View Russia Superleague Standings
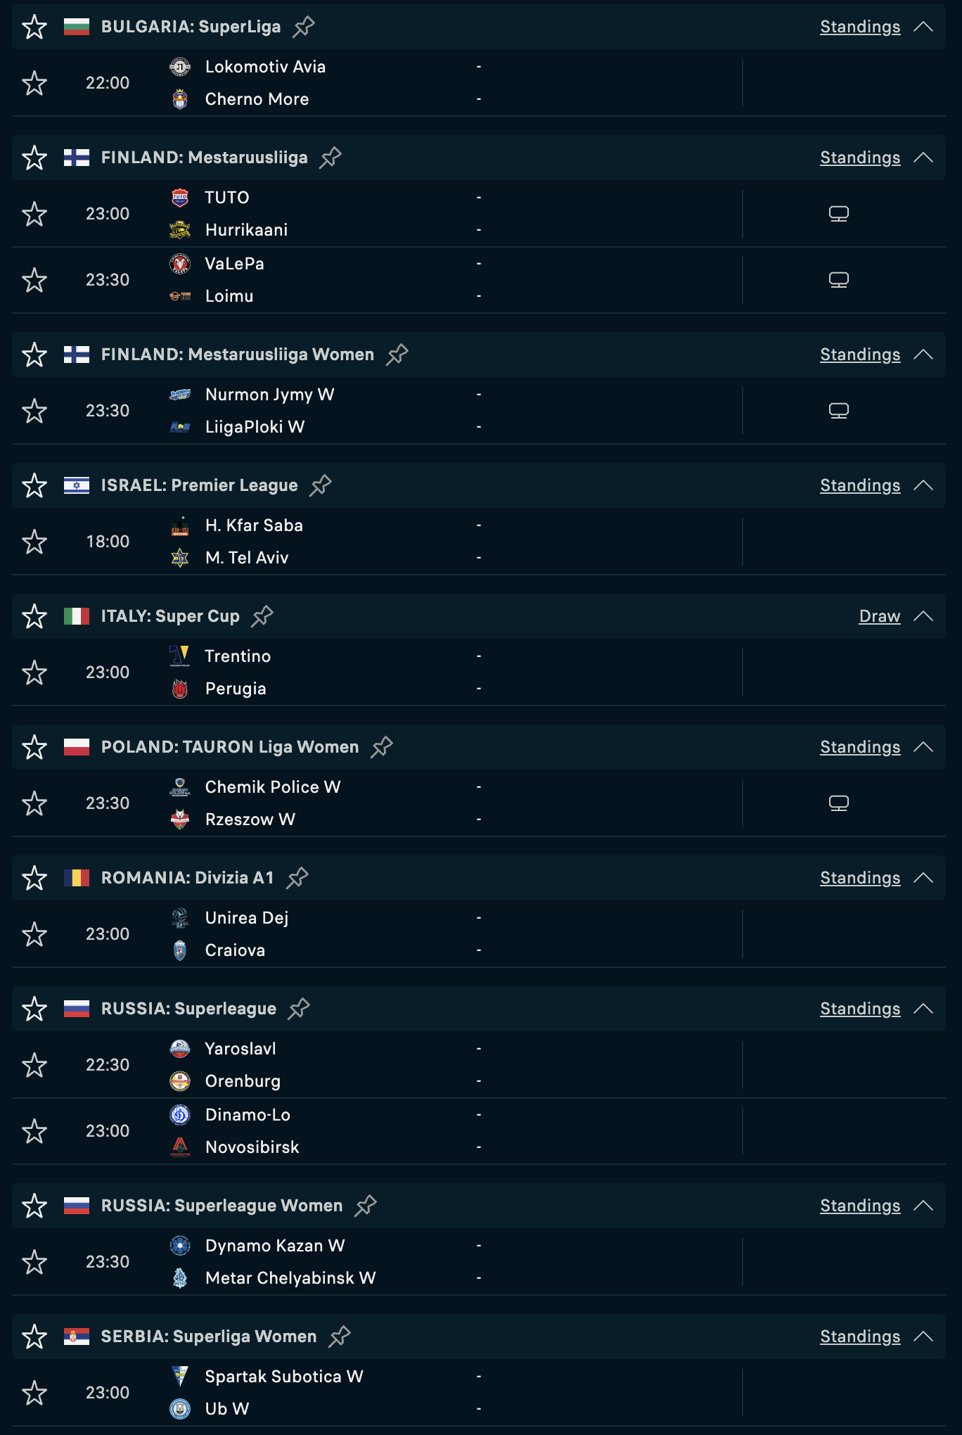This screenshot has height=1435, width=962. coord(859,1009)
